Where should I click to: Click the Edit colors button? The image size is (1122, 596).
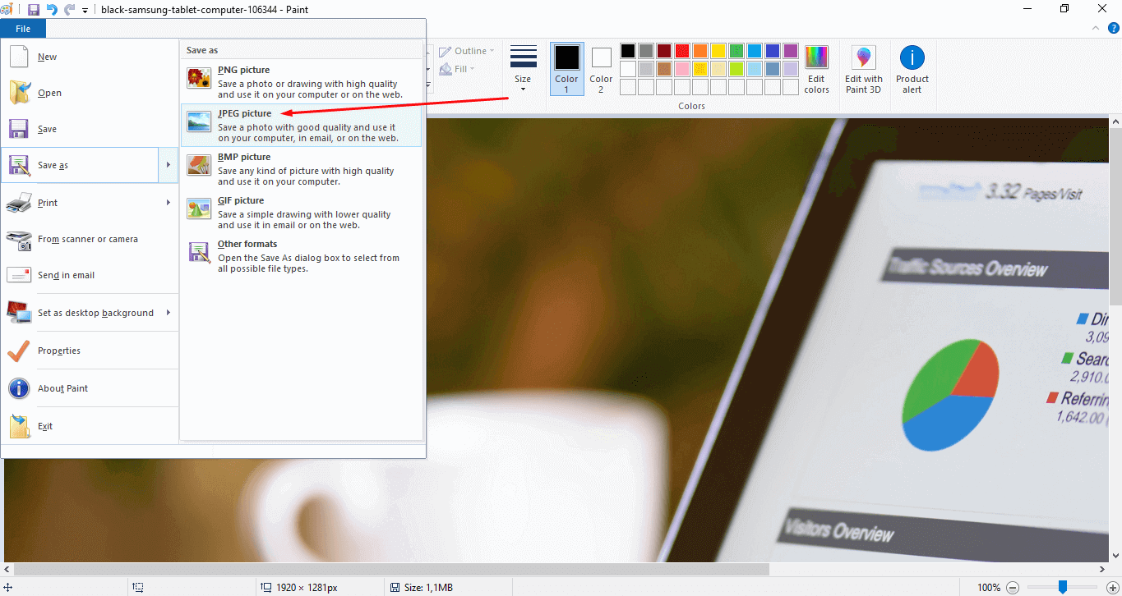[x=816, y=69]
